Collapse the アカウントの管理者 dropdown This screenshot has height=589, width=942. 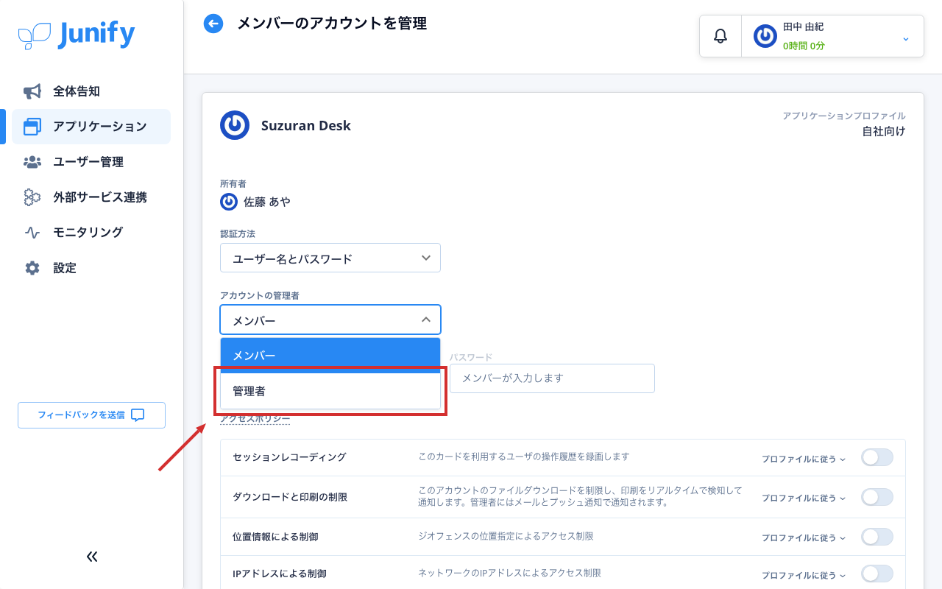[x=330, y=320]
